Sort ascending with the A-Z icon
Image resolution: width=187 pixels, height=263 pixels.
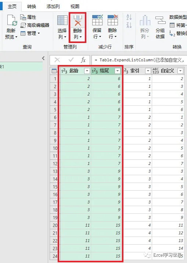[129, 17]
